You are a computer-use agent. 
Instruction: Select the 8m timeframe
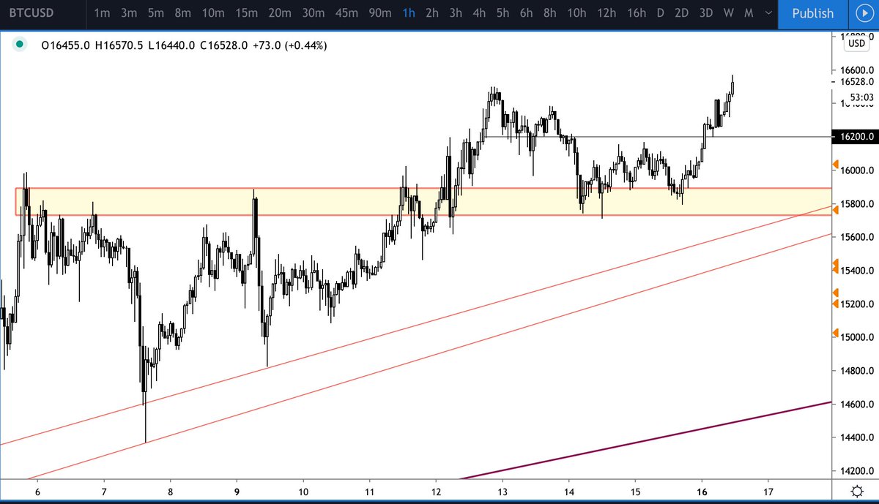pyautogui.click(x=183, y=13)
